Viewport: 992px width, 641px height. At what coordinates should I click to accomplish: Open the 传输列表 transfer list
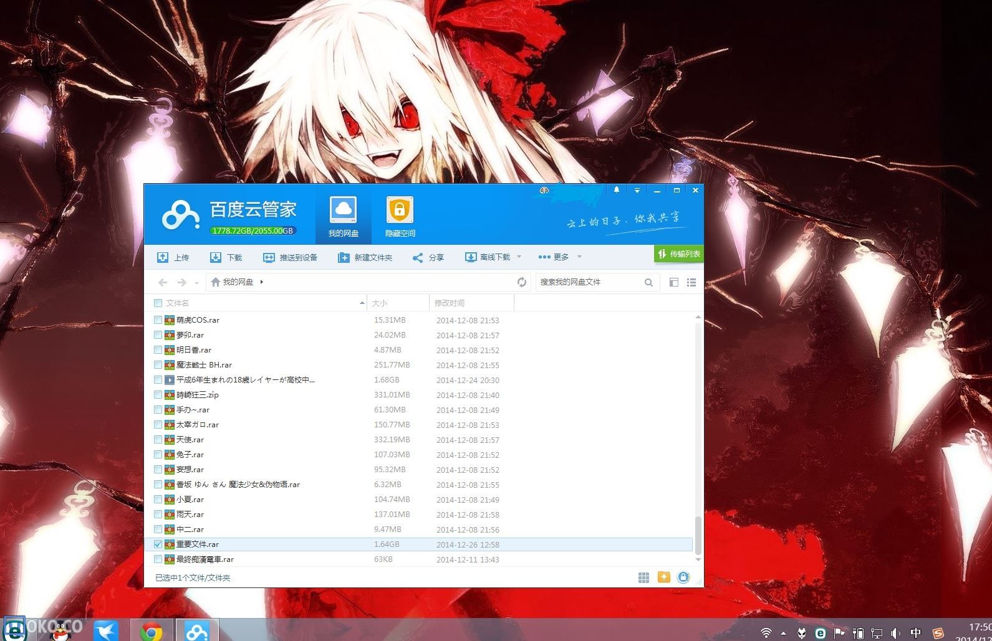tap(679, 254)
